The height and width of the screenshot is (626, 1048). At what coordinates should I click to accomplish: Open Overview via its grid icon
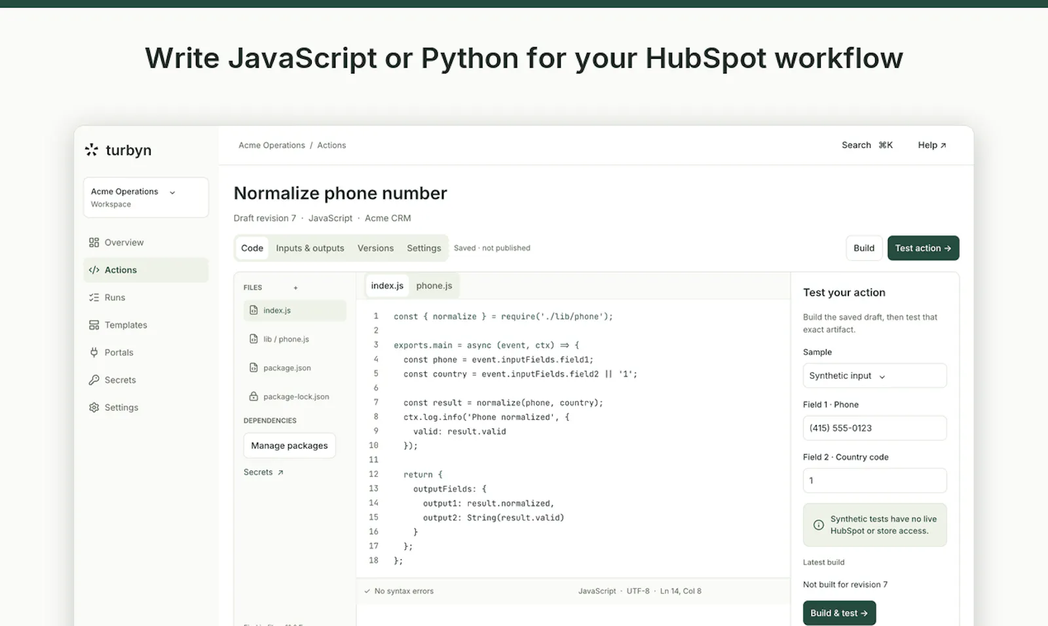[94, 243]
